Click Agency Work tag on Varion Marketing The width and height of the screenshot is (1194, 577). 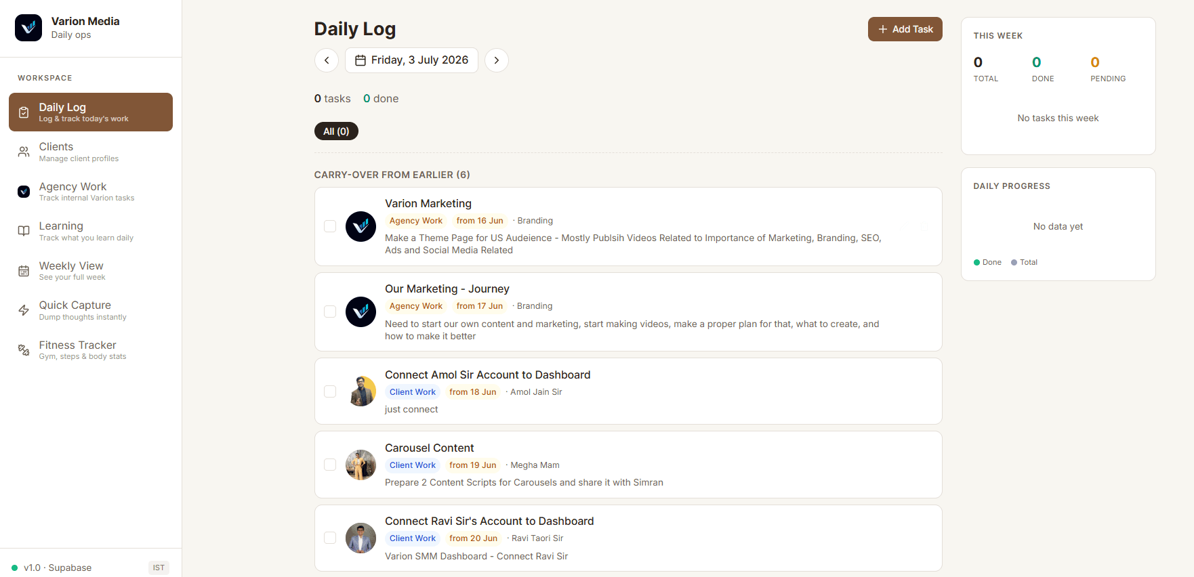(x=415, y=221)
